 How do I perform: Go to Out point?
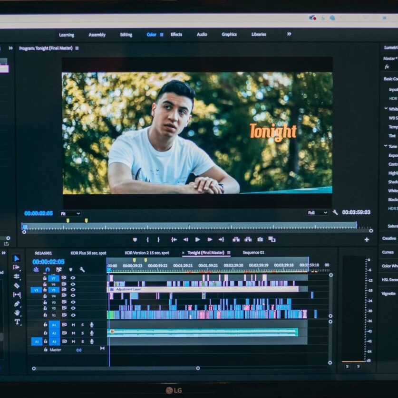point(222,240)
